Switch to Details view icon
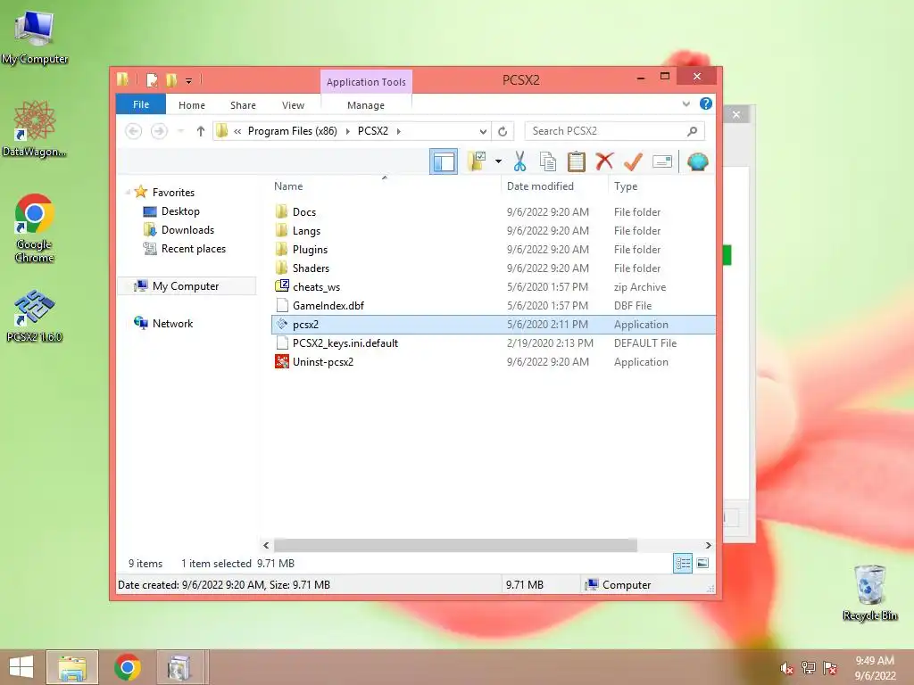This screenshot has width=914, height=685. click(683, 564)
